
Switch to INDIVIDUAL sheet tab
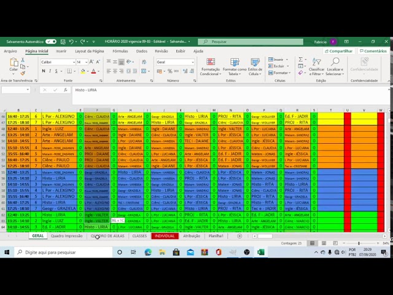click(x=165, y=236)
